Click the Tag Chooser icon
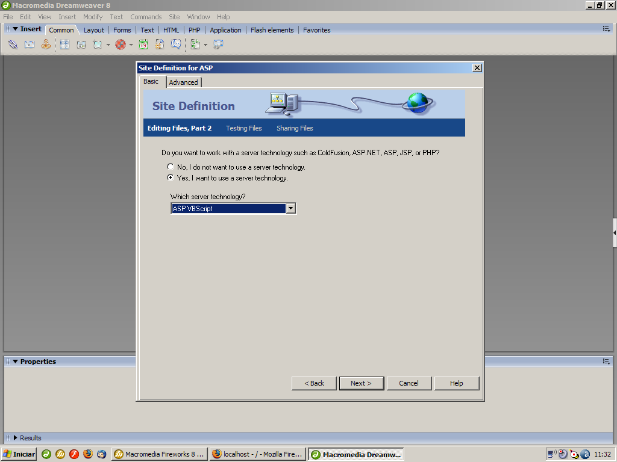 coord(218,45)
